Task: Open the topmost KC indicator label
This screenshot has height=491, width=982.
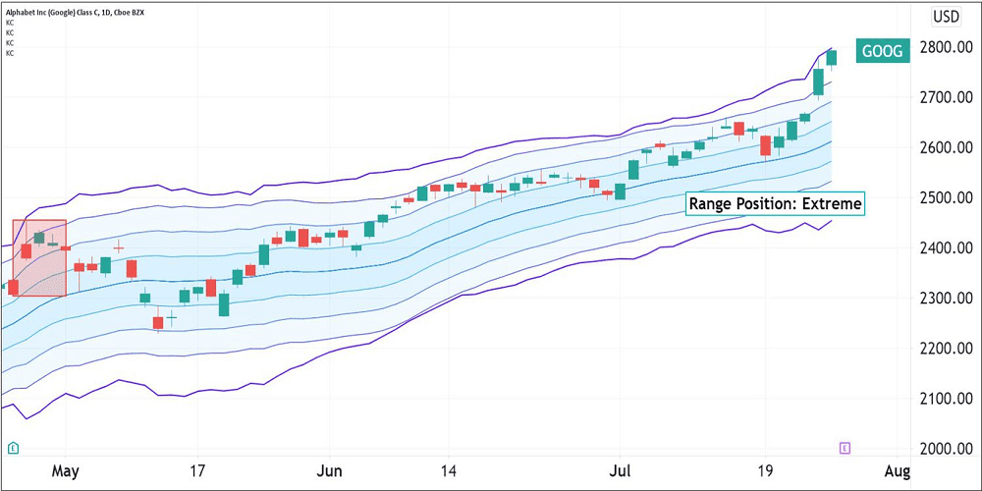Action: coord(10,22)
